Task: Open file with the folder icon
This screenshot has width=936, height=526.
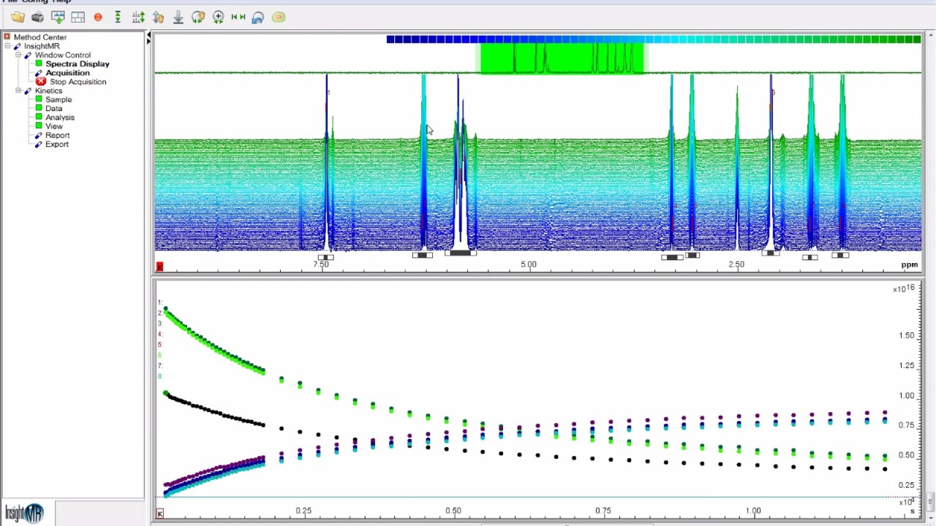Action: [18, 17]
